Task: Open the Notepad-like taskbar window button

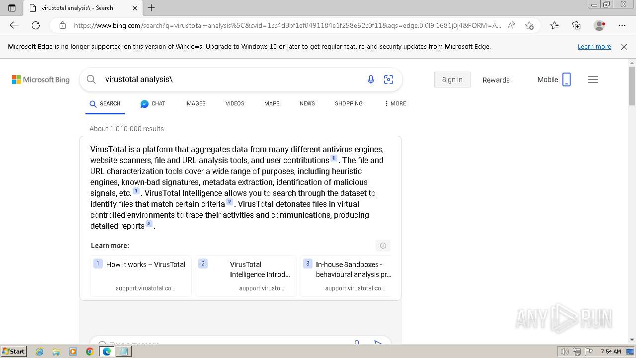Action: 123,352
